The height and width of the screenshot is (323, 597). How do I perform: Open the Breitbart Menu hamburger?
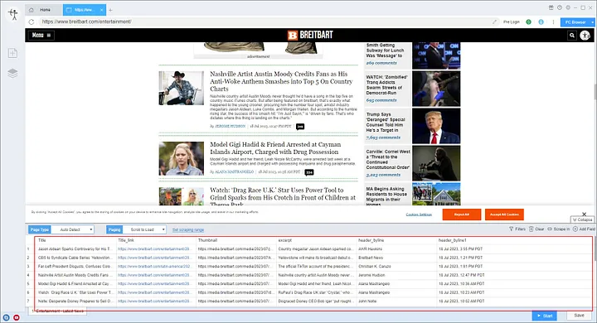coord(41,36)
